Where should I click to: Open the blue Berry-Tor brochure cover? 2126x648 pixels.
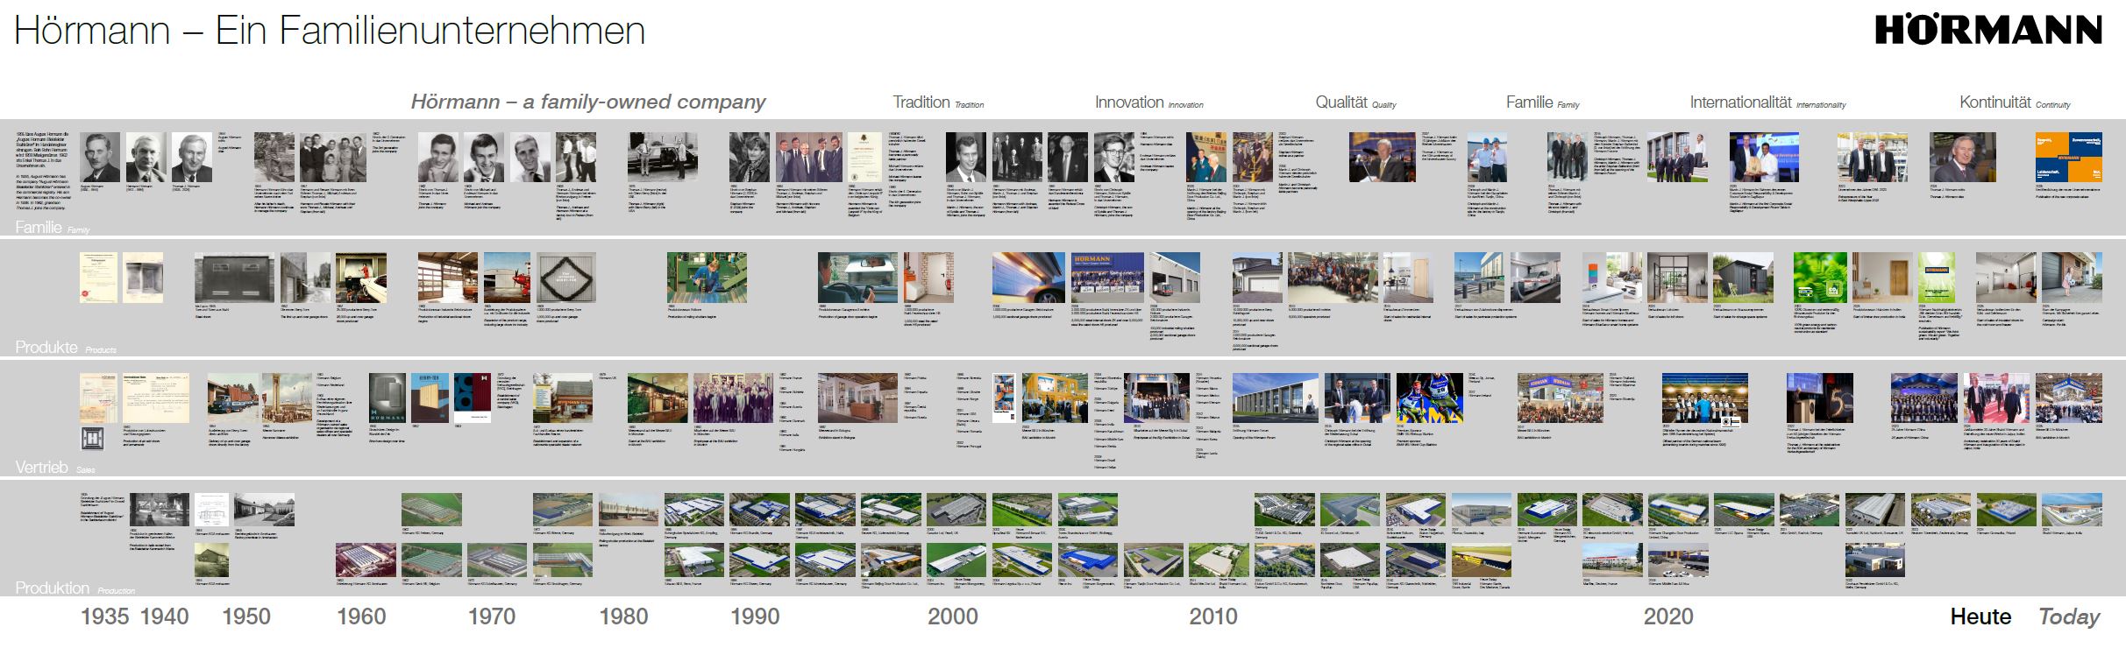click(430, 399)
